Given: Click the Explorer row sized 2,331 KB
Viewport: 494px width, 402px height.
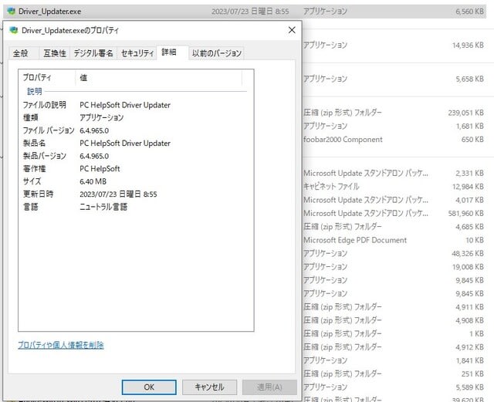Looking at the screenshot, I should click(x=394, y=173).
